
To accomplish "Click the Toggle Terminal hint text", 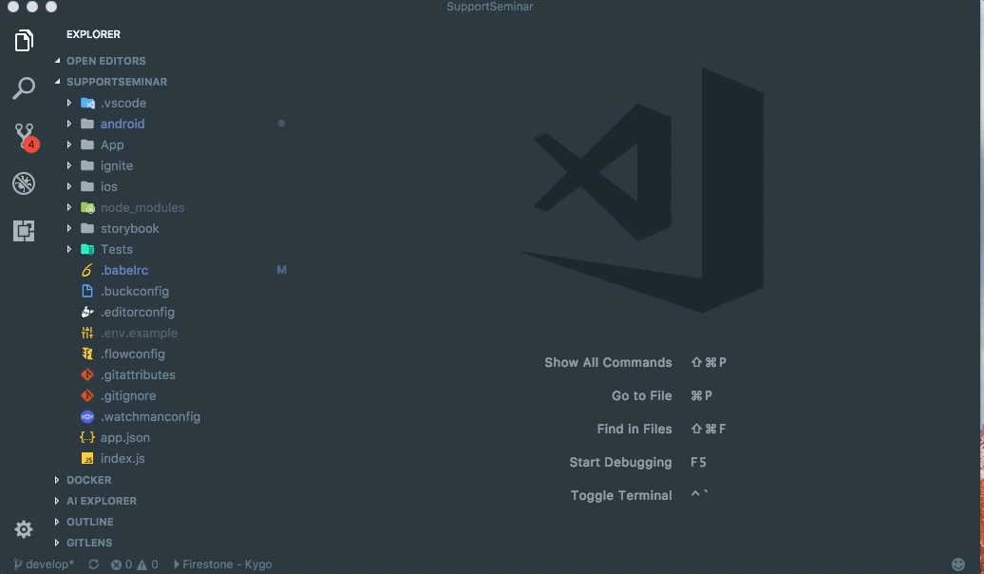I will pyautogui.click(x=621, y=495).
